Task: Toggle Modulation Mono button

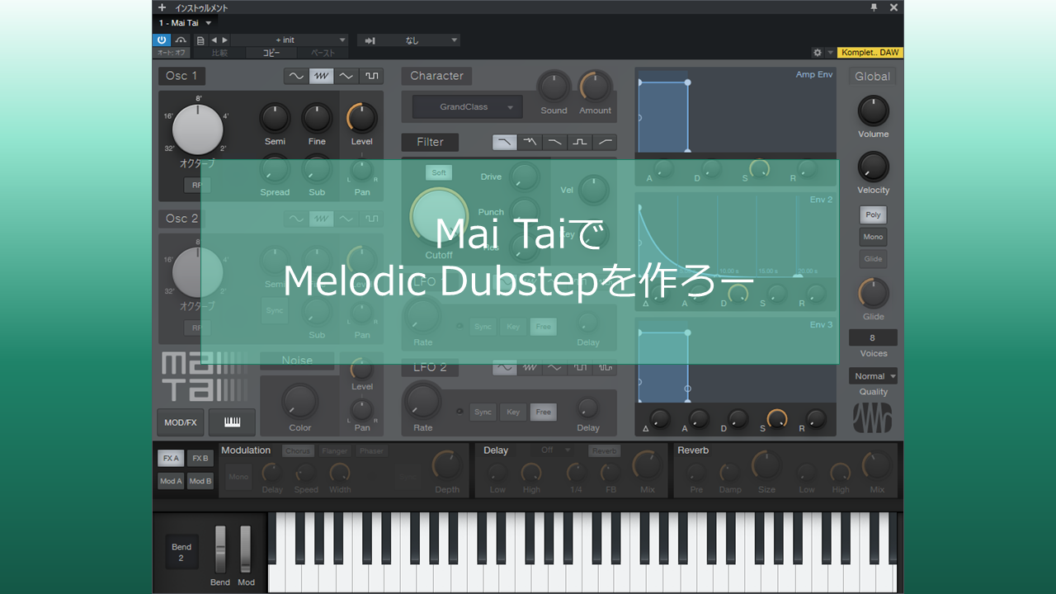Action: [238, 477]
